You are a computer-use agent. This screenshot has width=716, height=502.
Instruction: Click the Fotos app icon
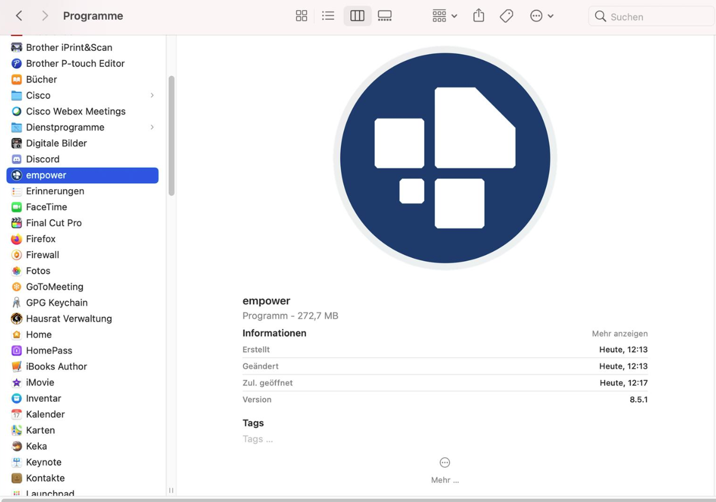coord(17,271)
